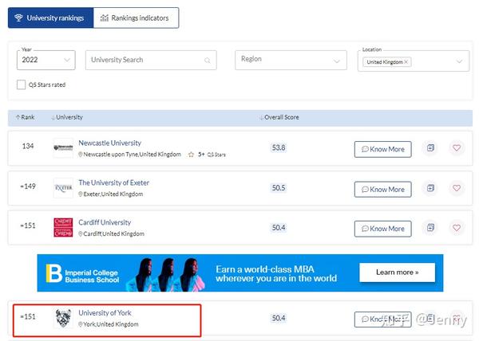
Task: Click the University of York crest logo
Action: pyautogui.click(x=63, y=318)
